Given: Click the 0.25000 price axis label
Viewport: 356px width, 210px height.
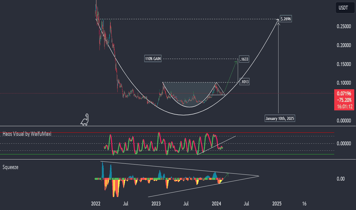Looking at the screenshot, I should pyautogui.click(x=344, y=27).
